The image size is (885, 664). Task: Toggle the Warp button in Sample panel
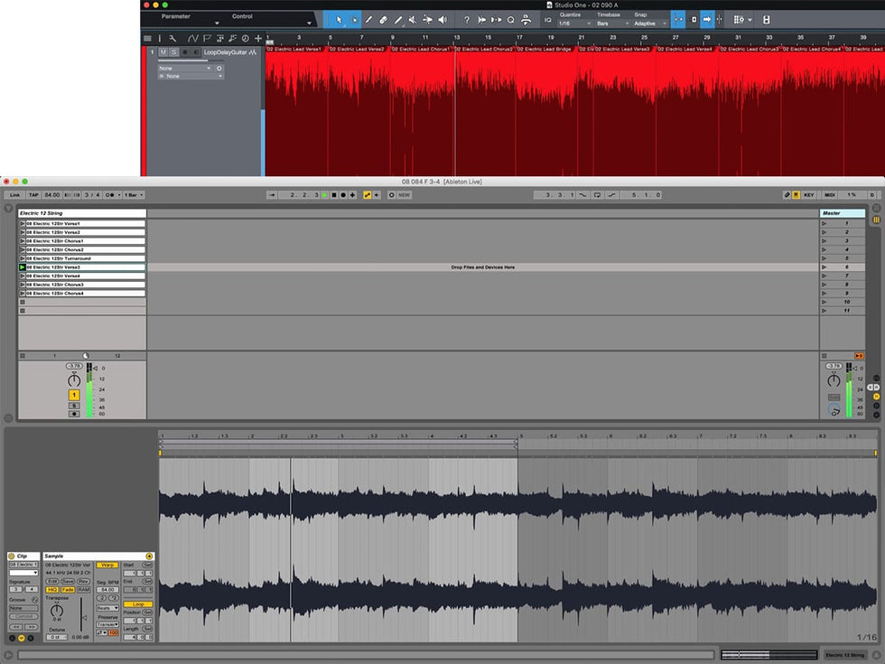pos(107,565)
